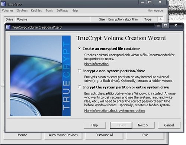Screen dimensions: 186x145
Task: Select Create an encrypted file container option
Action: point(79,48)
